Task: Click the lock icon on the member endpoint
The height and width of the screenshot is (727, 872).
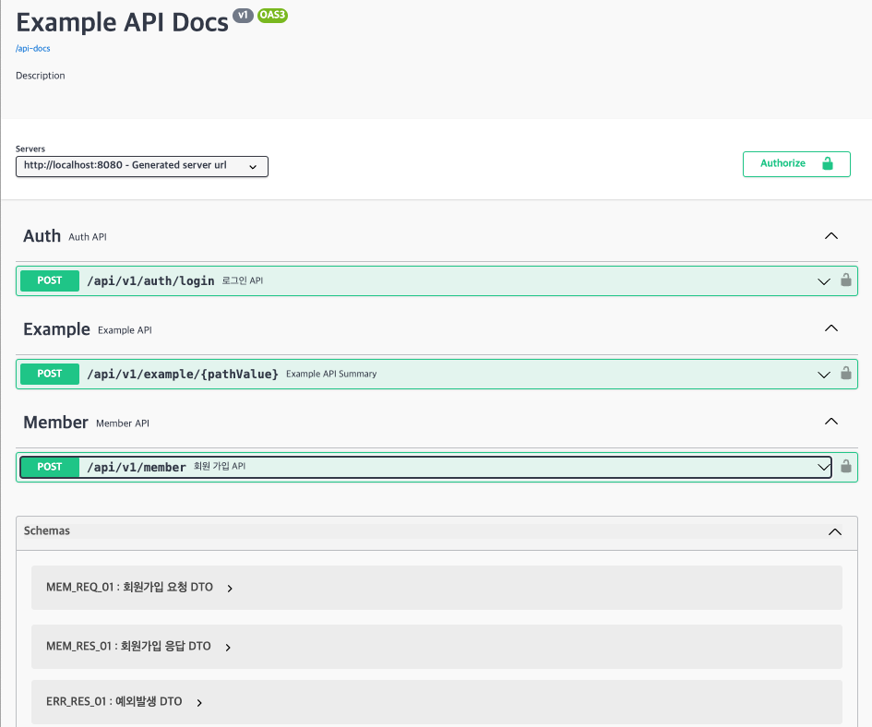Action: pos(846,466)
